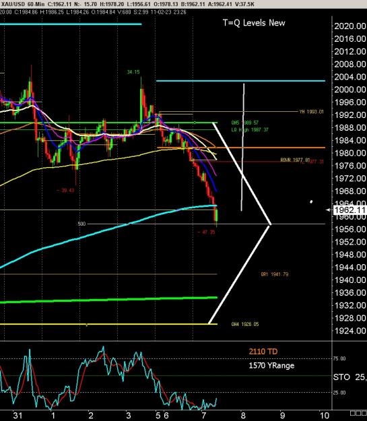Select the XAU/USD 60-Min title label
This screenshot has height=421, width=367.
point(22,4)
